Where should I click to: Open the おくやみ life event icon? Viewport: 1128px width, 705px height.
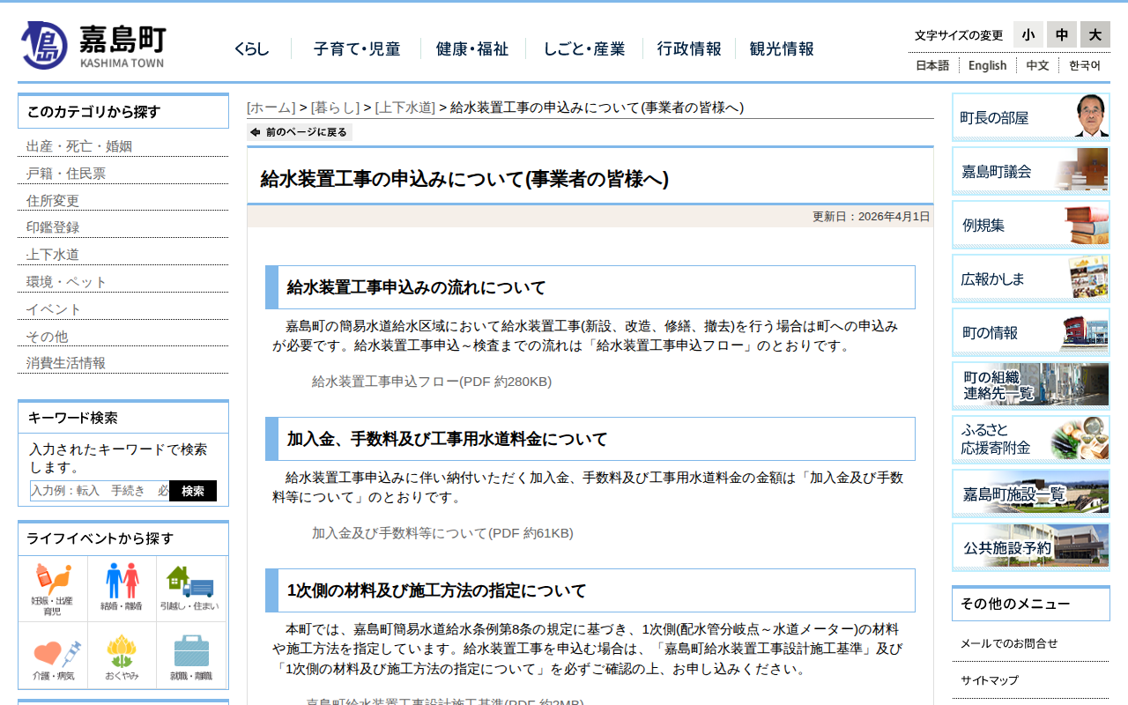tap(122, 657)
